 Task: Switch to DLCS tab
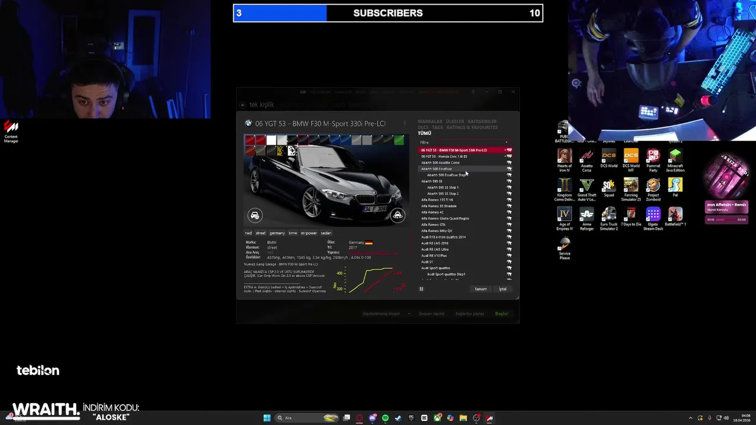click(423, 127)
